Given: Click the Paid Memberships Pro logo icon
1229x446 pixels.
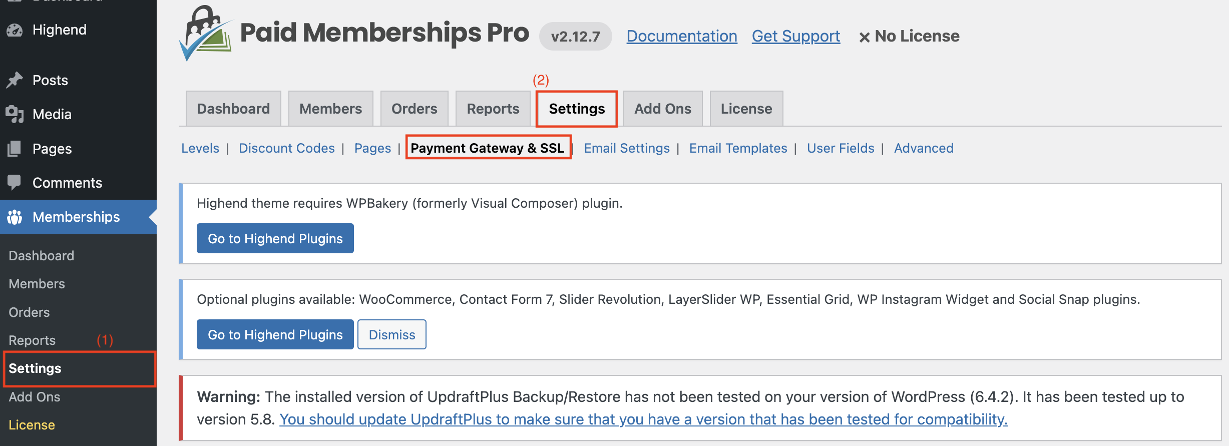Looking at the screenshot, I should (x=206, y=33).
